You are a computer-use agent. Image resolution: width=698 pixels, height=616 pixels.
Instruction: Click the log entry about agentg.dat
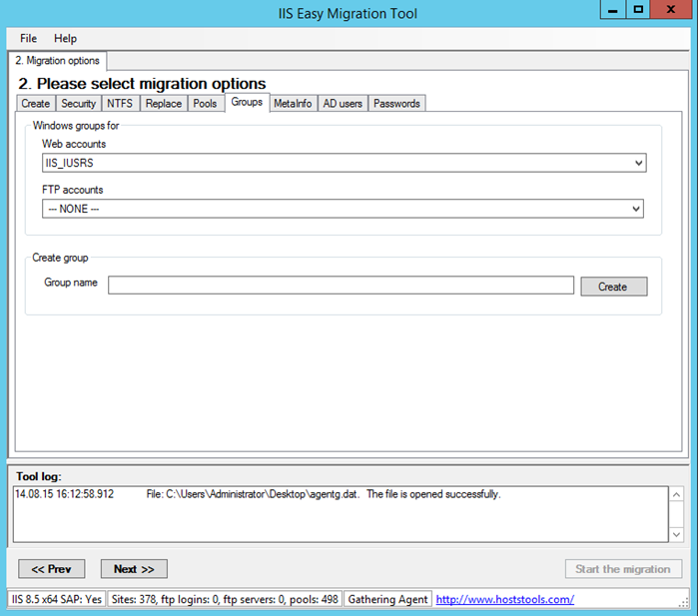[258, 494]
